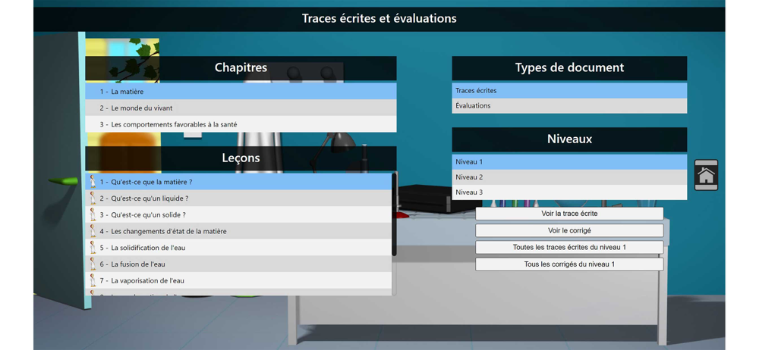759x350 pixels.
Task: Select 'Niveau 3' in the levels list
Action: tap(569, 192)
